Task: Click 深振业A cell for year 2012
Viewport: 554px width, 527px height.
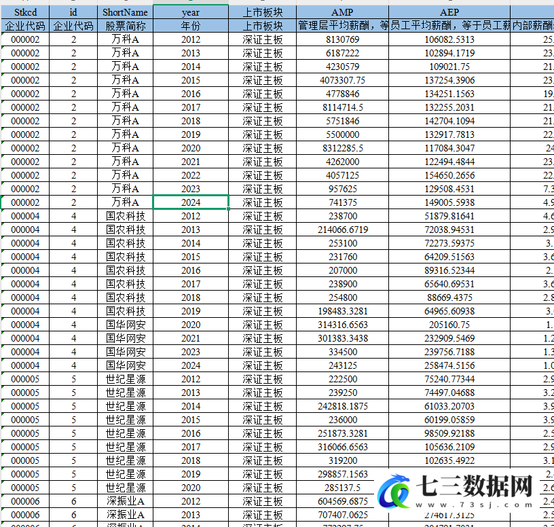Action: pyautogui.click(x=125, y=501)
